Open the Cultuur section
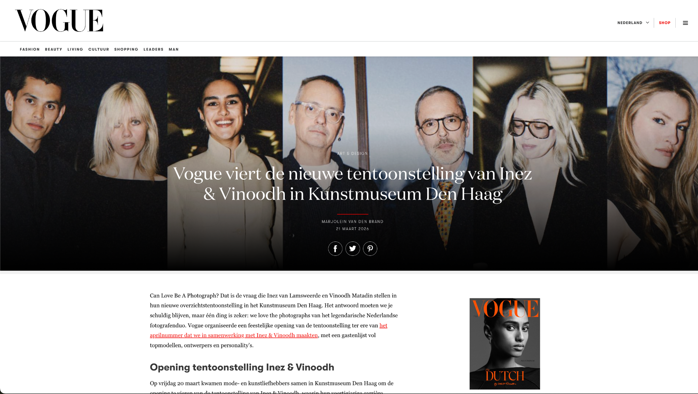This screenshot has height=394, width=698. click(98, 49)
